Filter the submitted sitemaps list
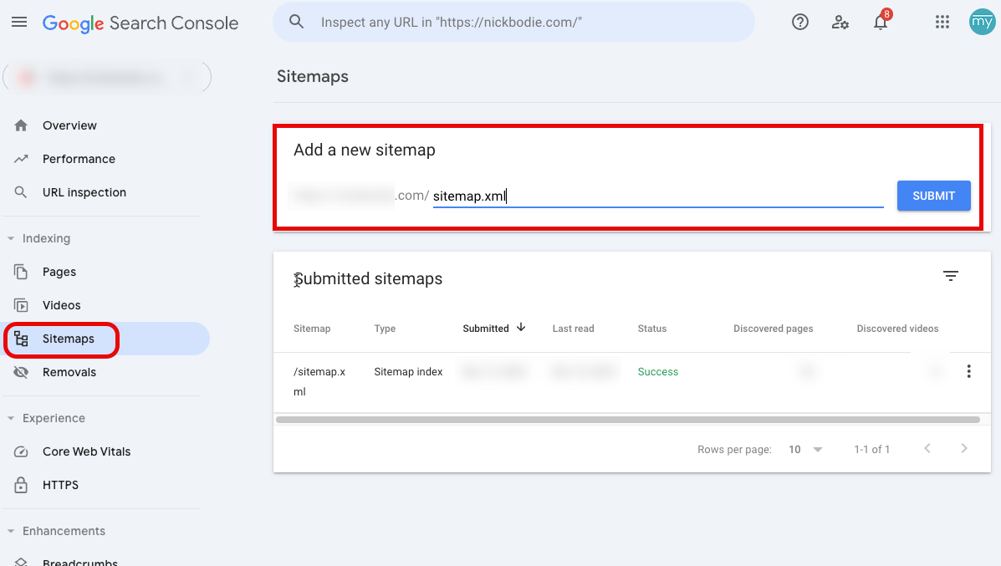This screenshot has width=1001, height=566. 951,276
